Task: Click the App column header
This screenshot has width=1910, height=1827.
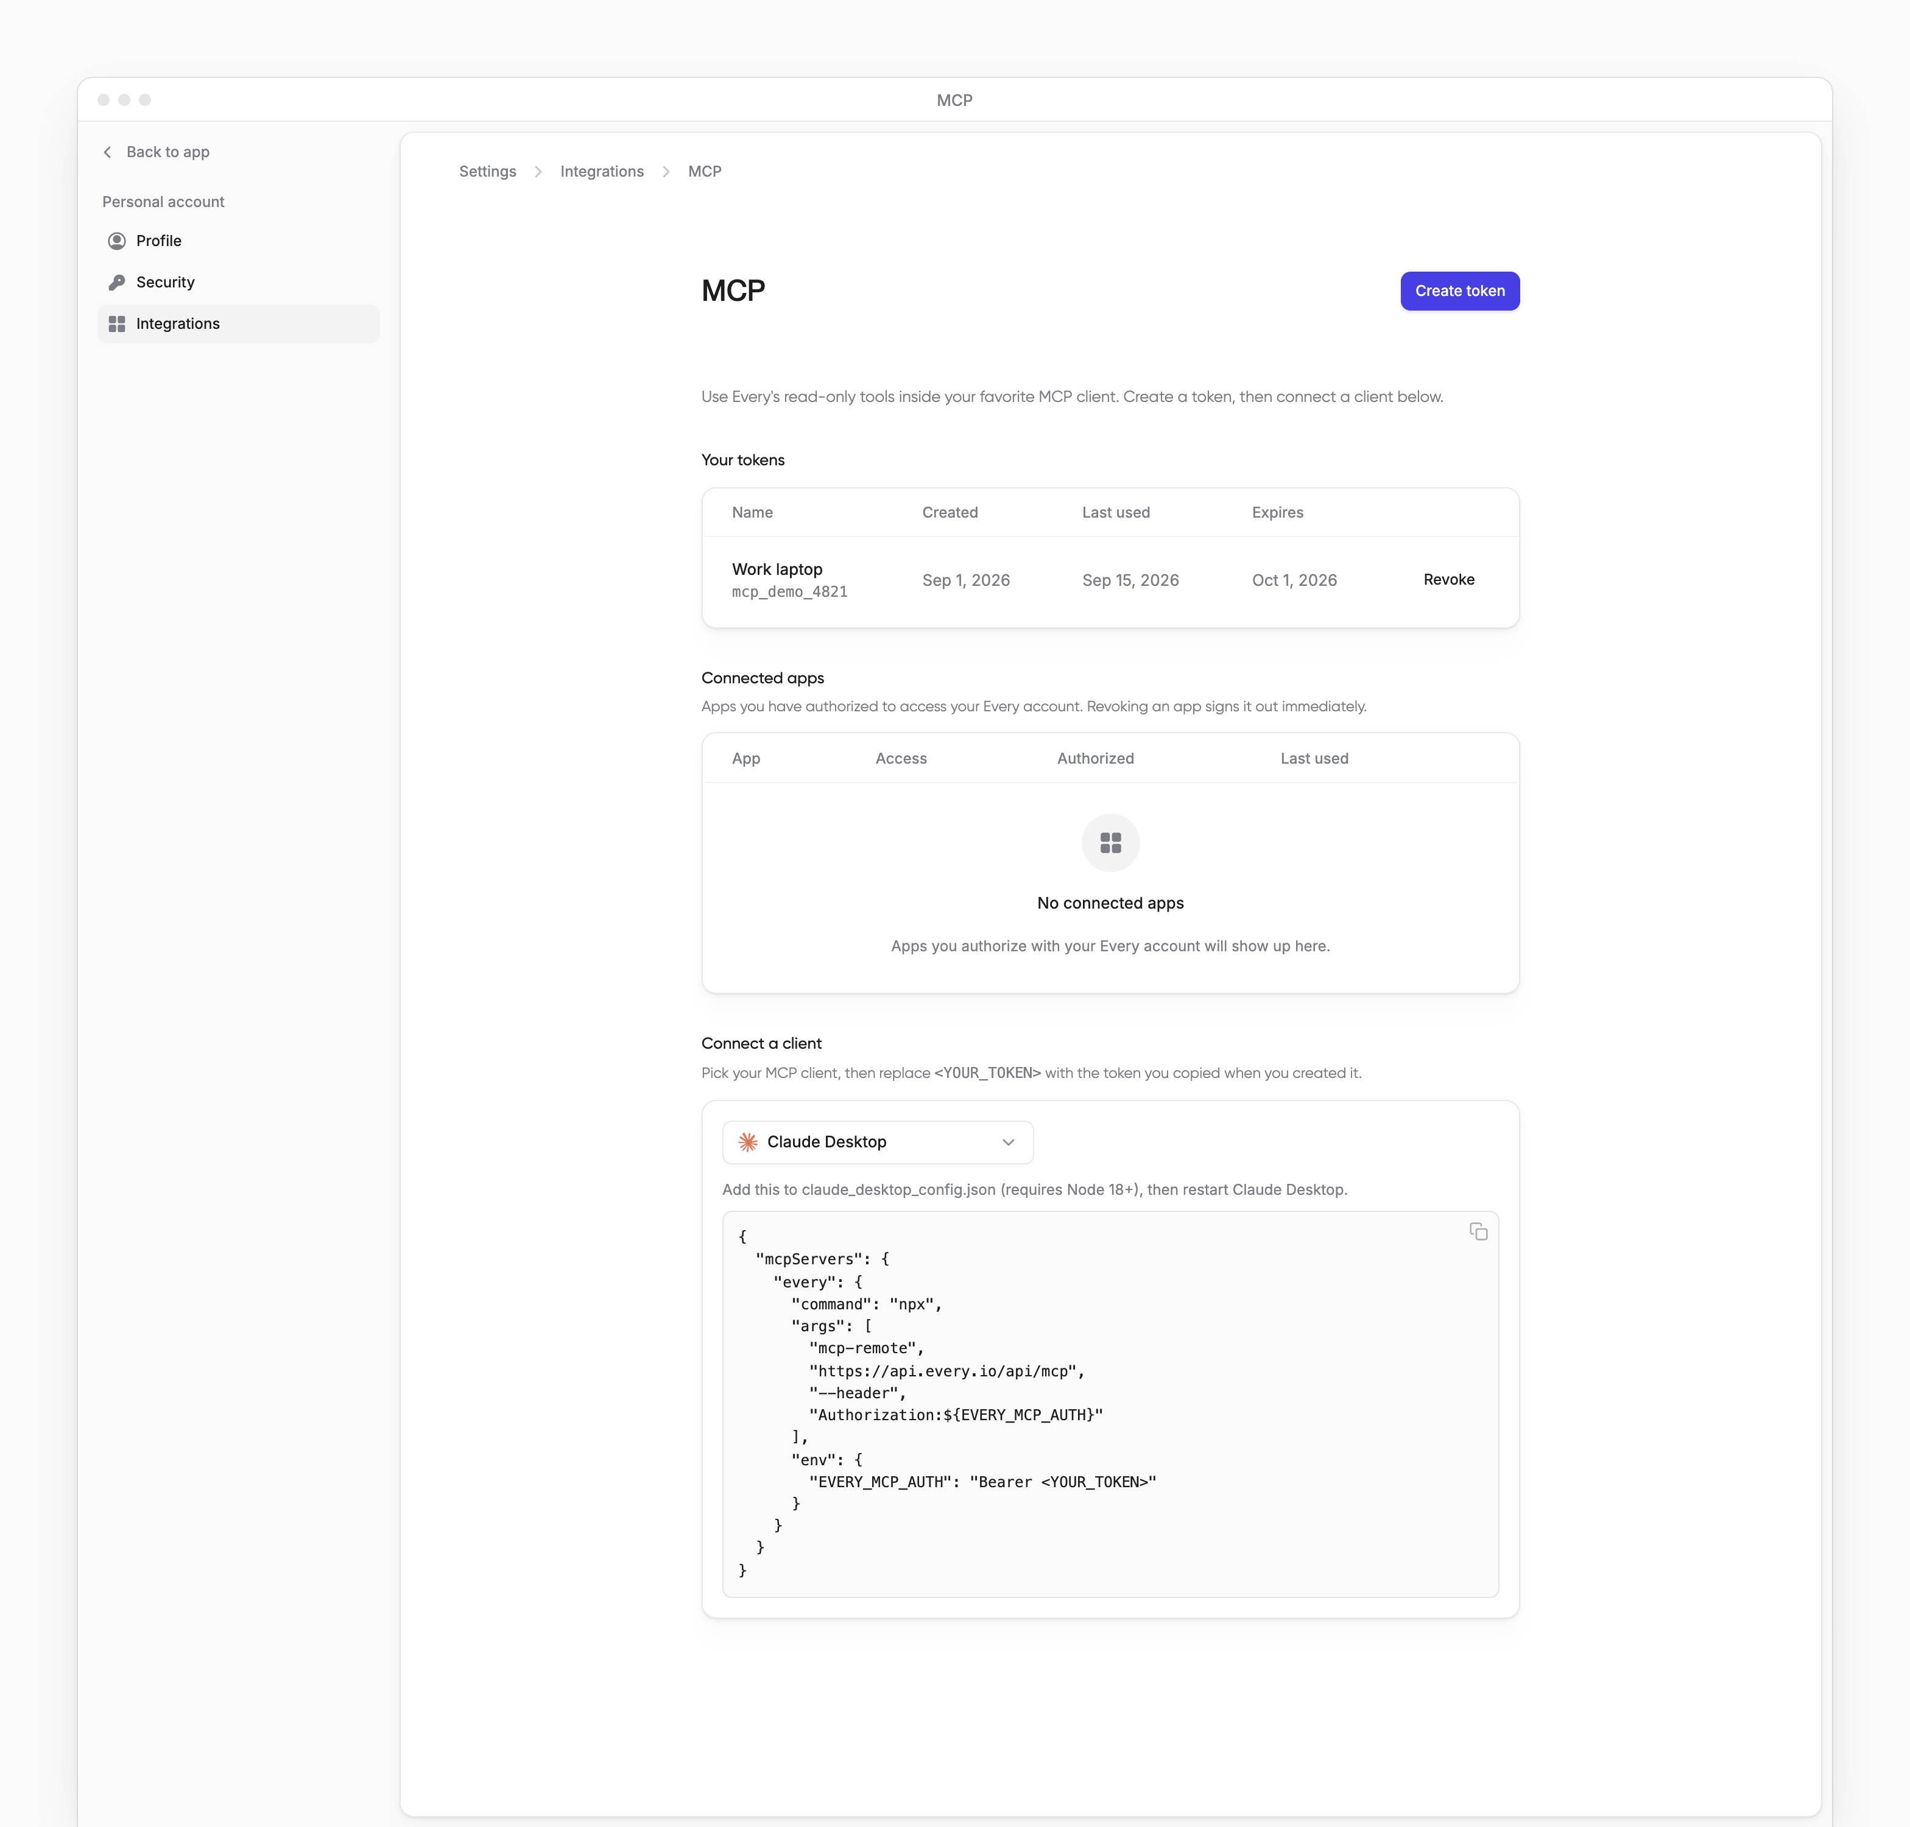Action: [745, 759]
